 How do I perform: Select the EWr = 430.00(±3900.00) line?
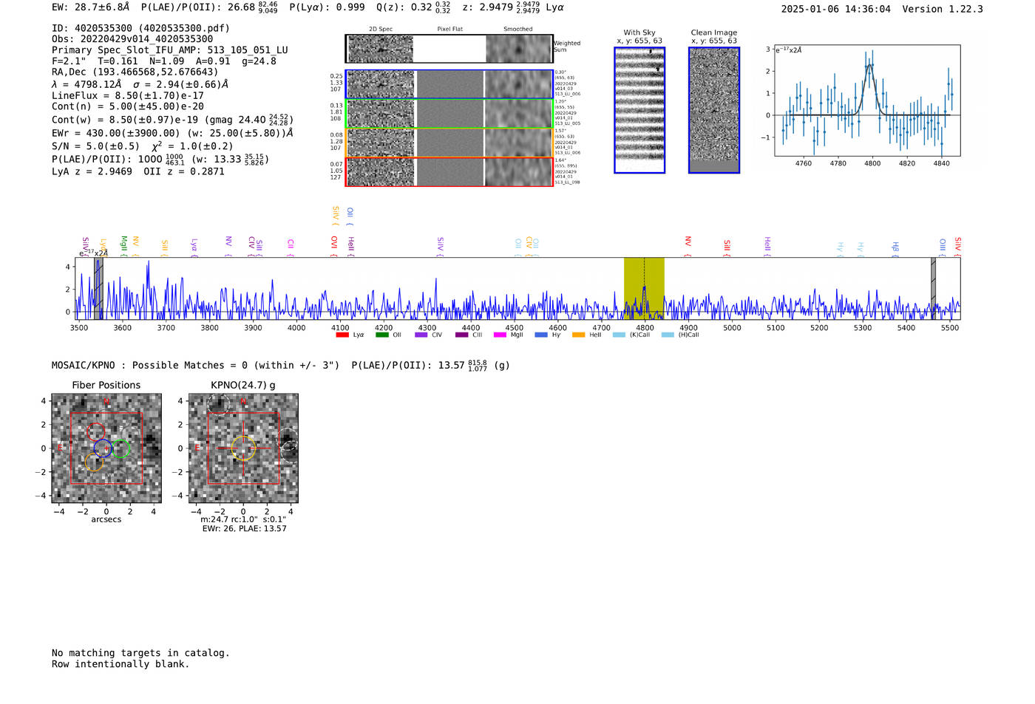click(172, 133)
